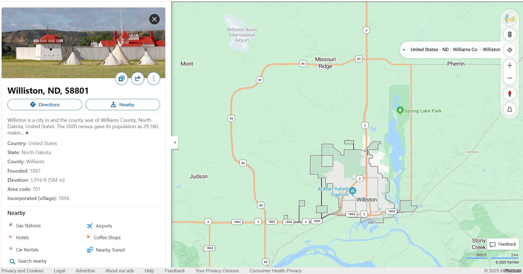This screenshot has height=274, width=523.
Task: Click the Judson map label
Action: (198, 176)
